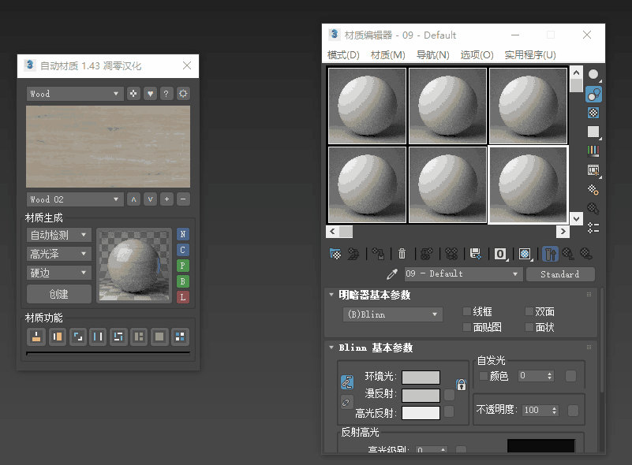Click the white bar and orange block 材质功能 icon
This screenshot has width=632, height=465.
58,337
